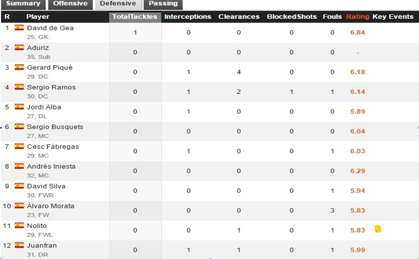
Task: Click Álvaro Morata's fouls value 3
Action: (x=332, y=211)
